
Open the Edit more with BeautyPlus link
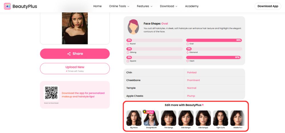pyautogui.click(x=184, y=105)
